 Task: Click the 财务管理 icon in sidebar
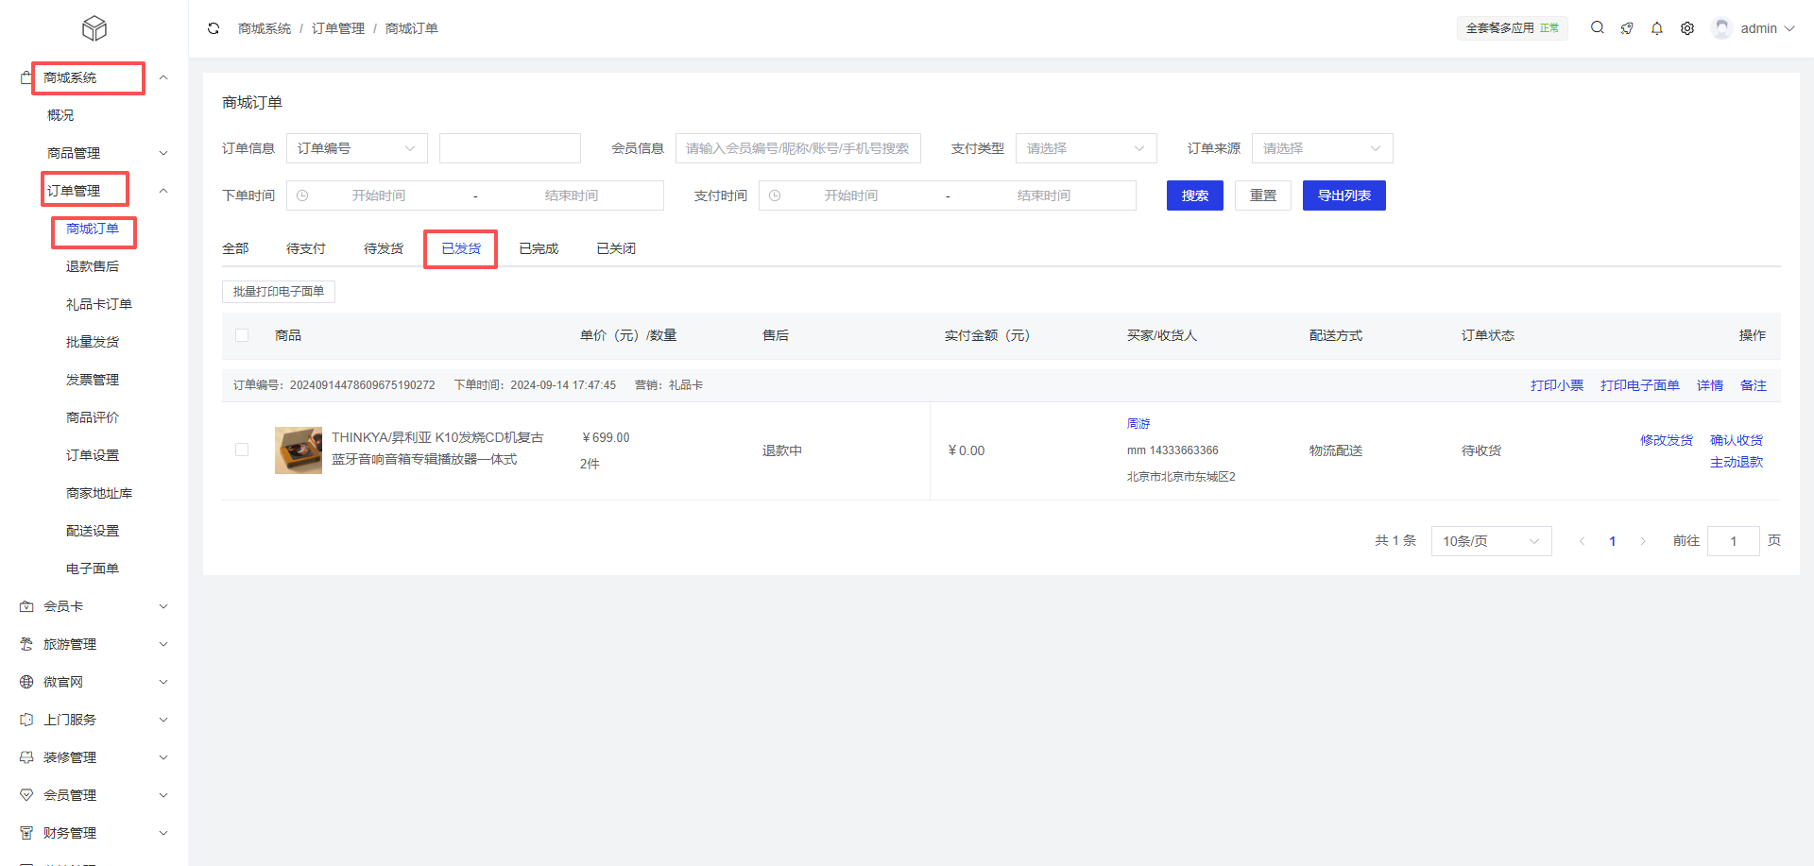26,832
